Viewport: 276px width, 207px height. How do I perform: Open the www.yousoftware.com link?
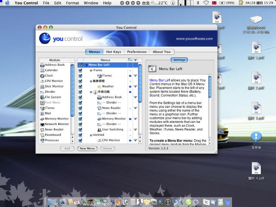(x=194, y=38)
